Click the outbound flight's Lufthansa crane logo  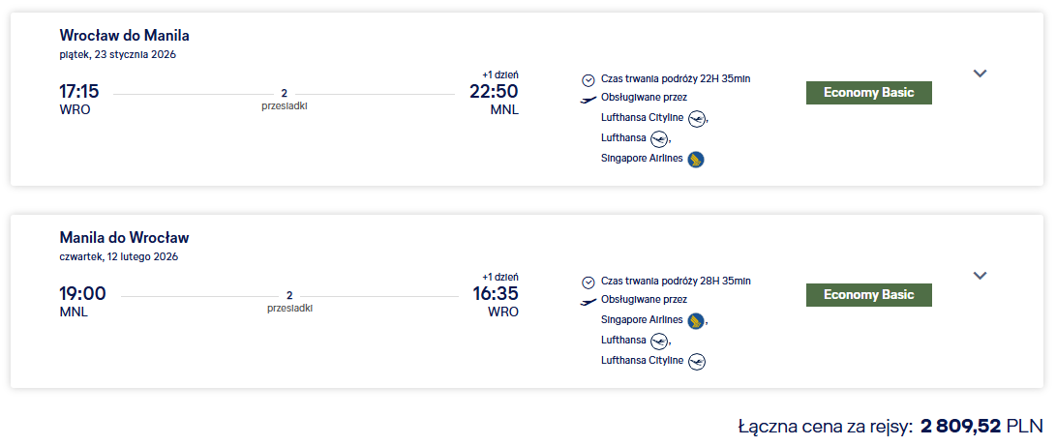tap(659, 139)
